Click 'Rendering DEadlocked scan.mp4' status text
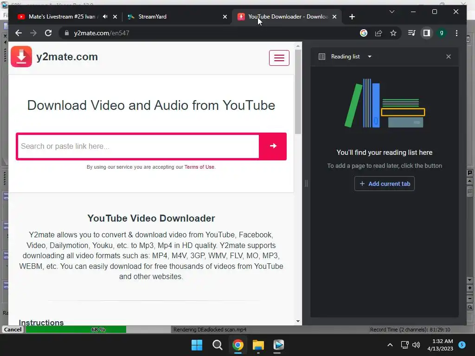The width and height of the screenshot is (475, 356). coord(210,330)
